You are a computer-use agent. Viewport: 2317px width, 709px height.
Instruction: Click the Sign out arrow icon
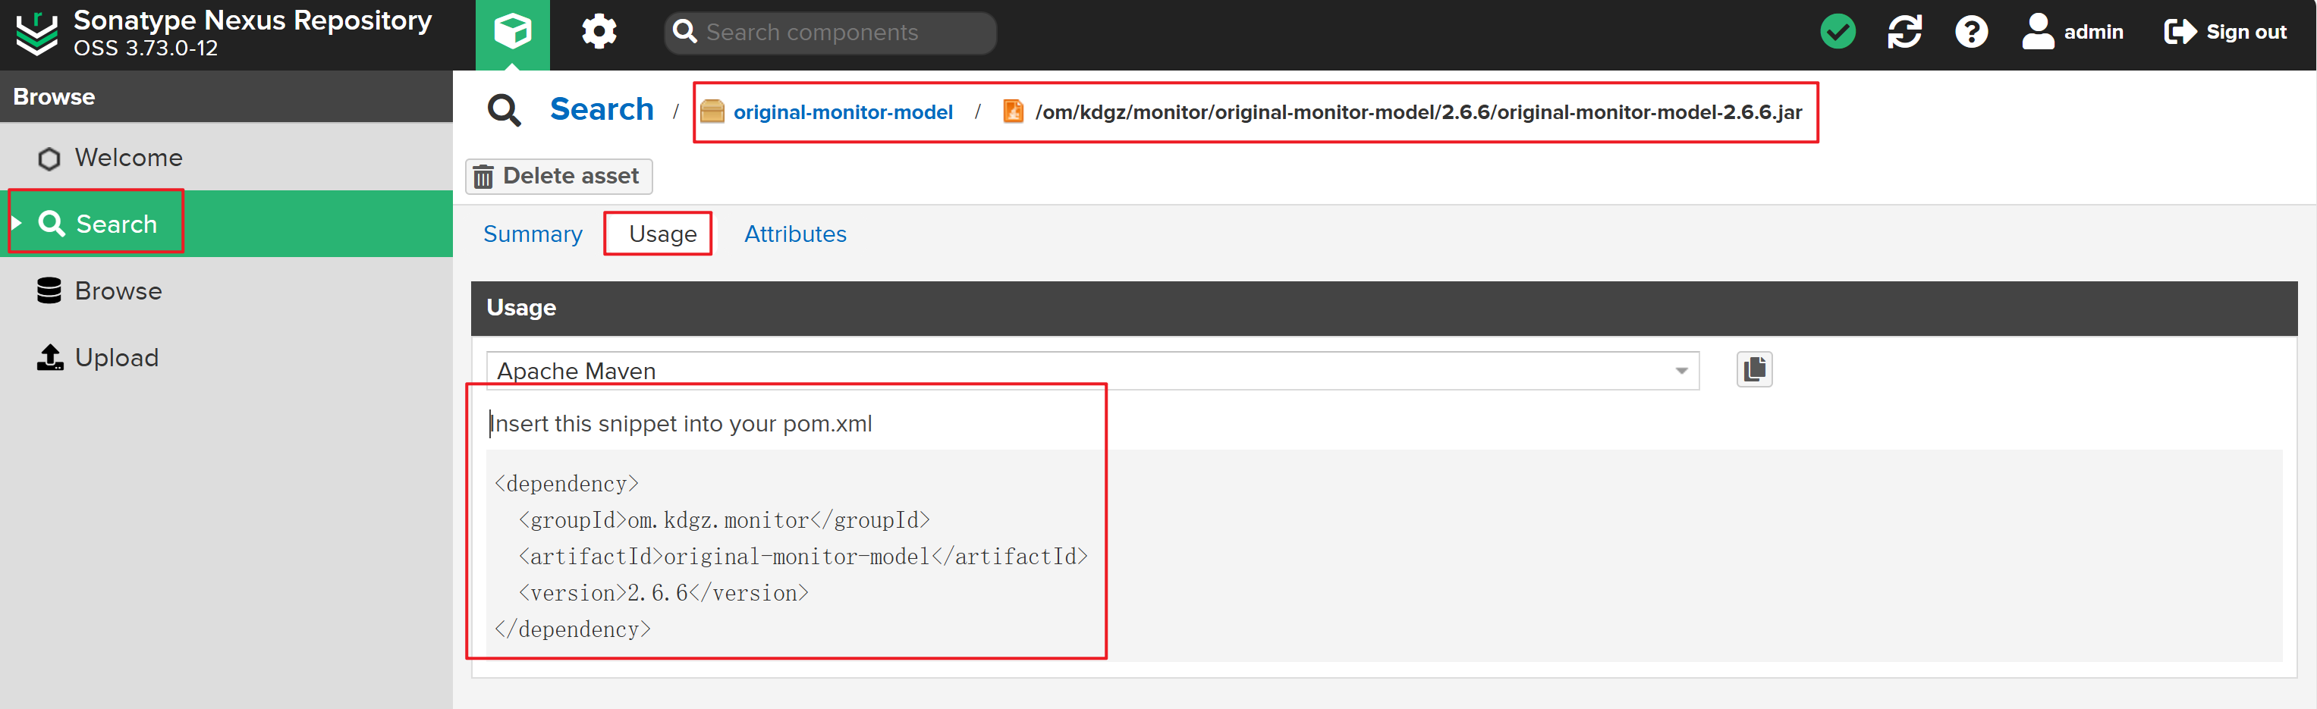tap(2180, 33)
